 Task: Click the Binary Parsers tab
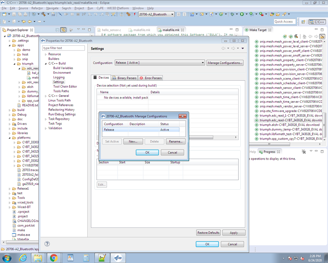[124, 78]
